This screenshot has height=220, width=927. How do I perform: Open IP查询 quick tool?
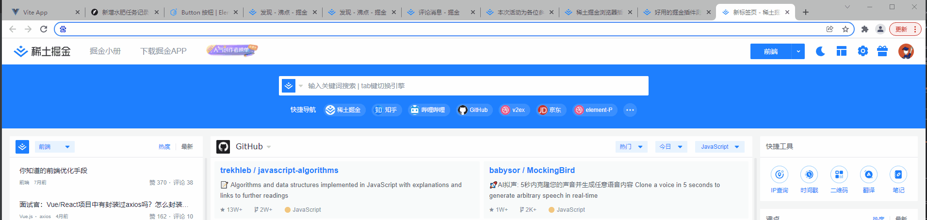coord(780,180)
